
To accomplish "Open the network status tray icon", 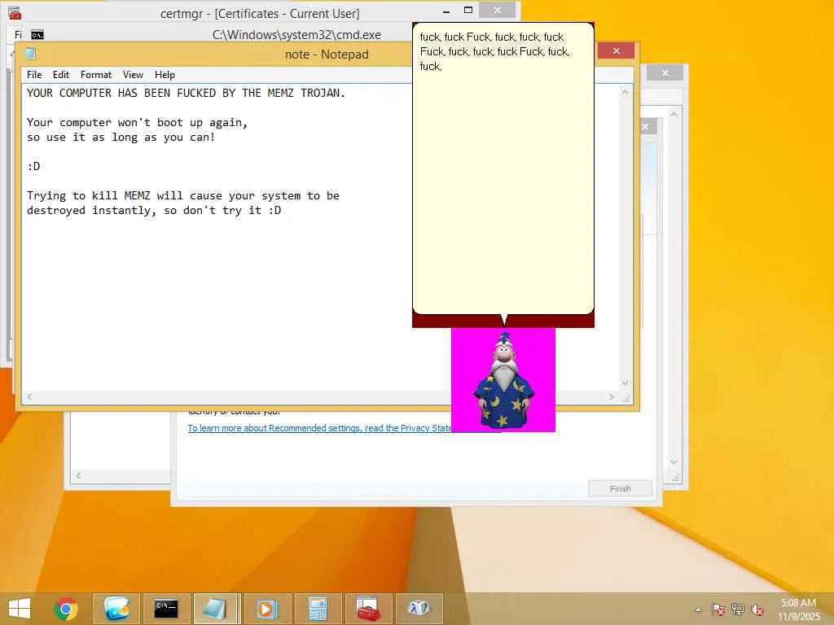I will [737, 609].
